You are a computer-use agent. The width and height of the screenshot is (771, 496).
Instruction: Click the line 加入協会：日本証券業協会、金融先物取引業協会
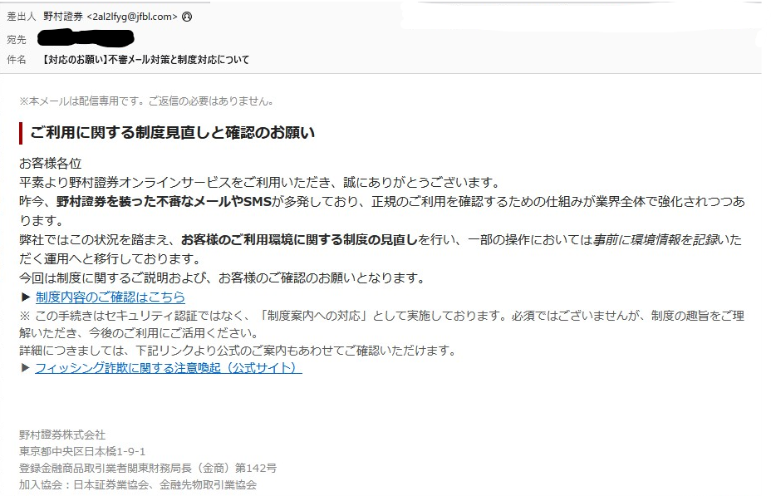click(138, 484)
